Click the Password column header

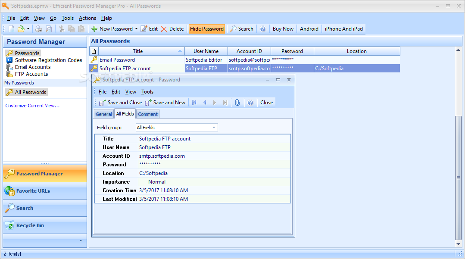(x=292, y=51)
